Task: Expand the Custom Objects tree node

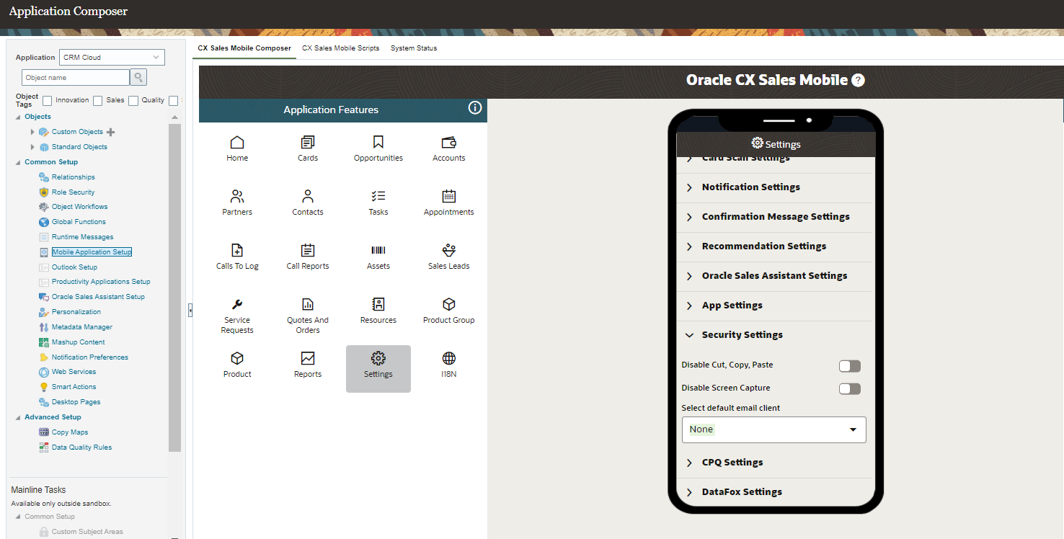Action: pyautogui.click(x=32, y=132)
